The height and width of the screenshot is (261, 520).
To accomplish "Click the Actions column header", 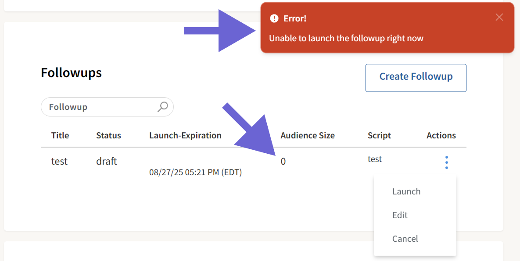I will (x=441, y=135).
